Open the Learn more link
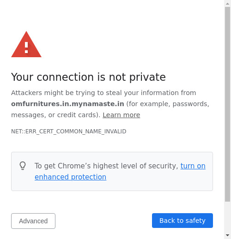The image size is (231, 239). pyautogui.click(x=122, y=115)
